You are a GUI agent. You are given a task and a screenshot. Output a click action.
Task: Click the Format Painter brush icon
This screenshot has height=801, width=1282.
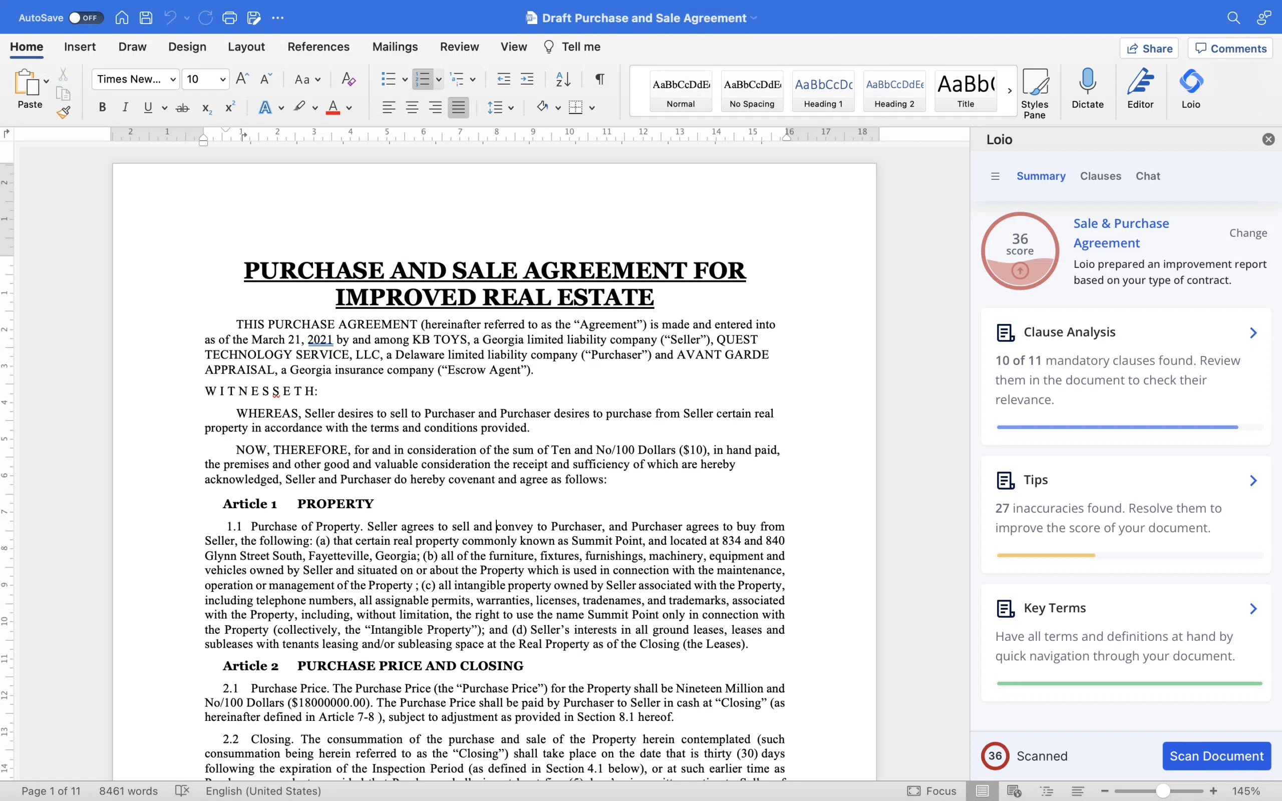pos(64,112)
